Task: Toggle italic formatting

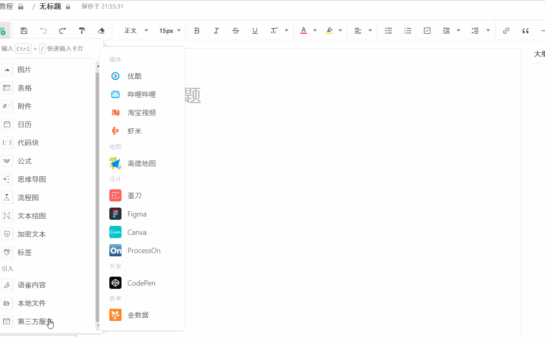Action: point(216,30)
